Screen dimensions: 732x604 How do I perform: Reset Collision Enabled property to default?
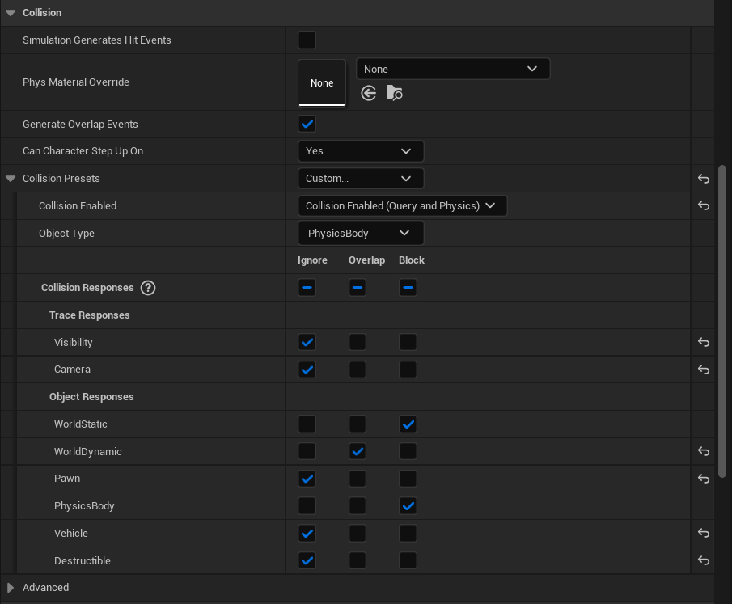point(703,205)
